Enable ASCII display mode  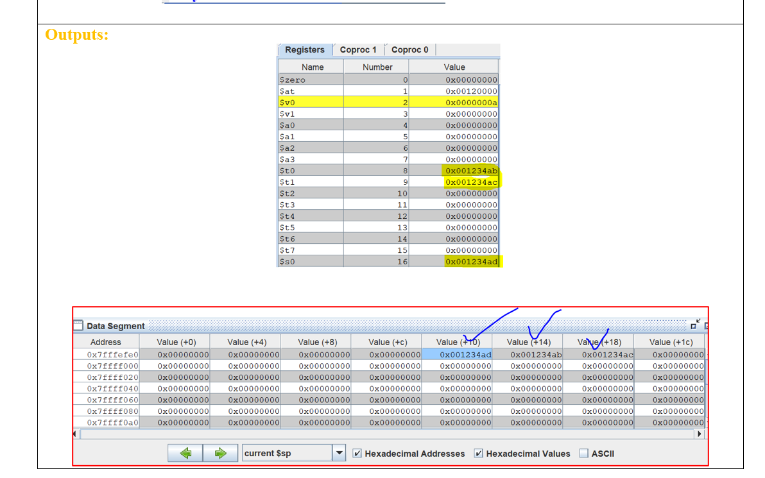click(x=585, y=454)
